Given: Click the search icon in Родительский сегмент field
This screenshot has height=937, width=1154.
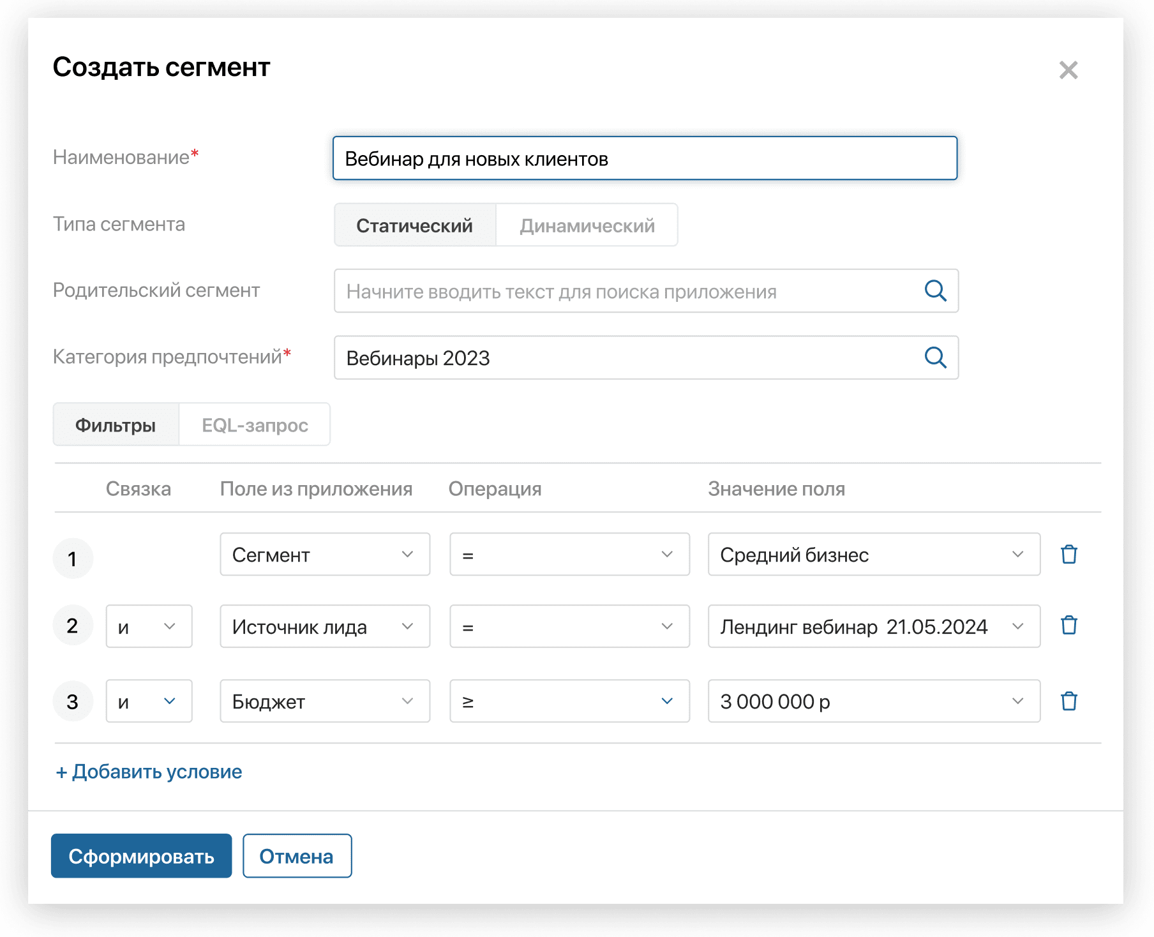Looking at the screenshot, I should (935, 291).
